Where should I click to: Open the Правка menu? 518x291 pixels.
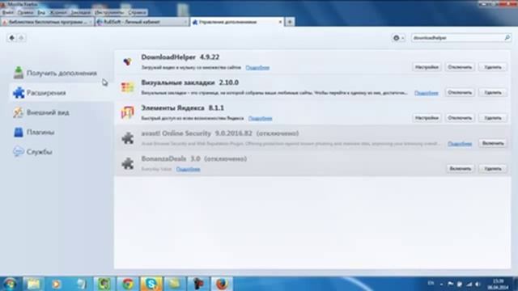[x=25, y=13]
